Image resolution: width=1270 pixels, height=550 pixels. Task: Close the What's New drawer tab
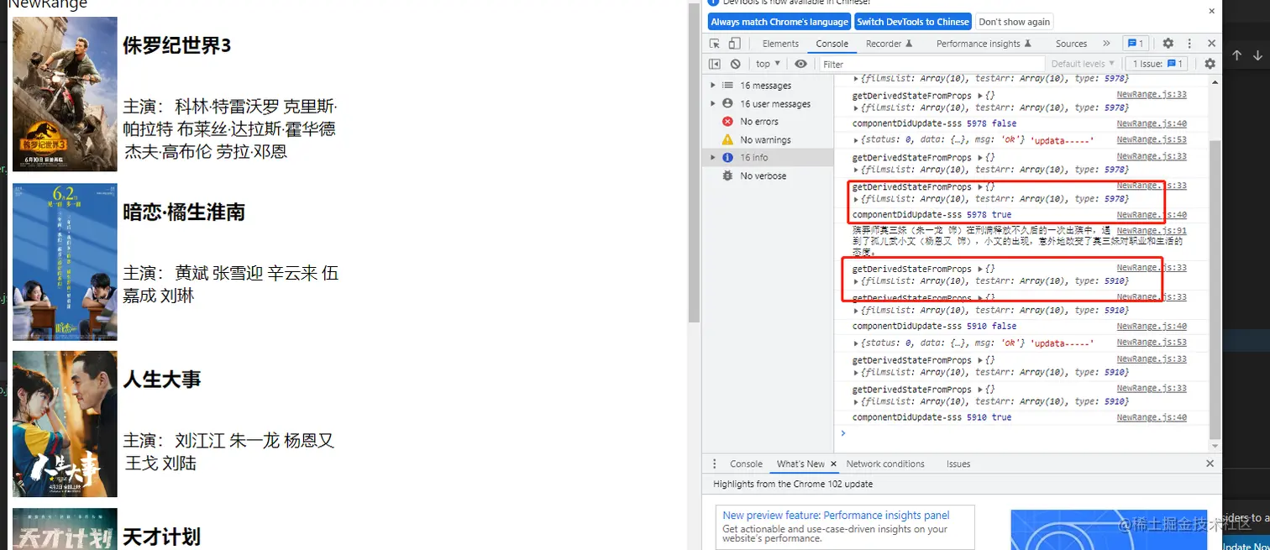834,464
